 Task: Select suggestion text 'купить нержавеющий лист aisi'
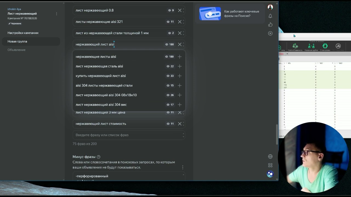[x=101, y=76]
